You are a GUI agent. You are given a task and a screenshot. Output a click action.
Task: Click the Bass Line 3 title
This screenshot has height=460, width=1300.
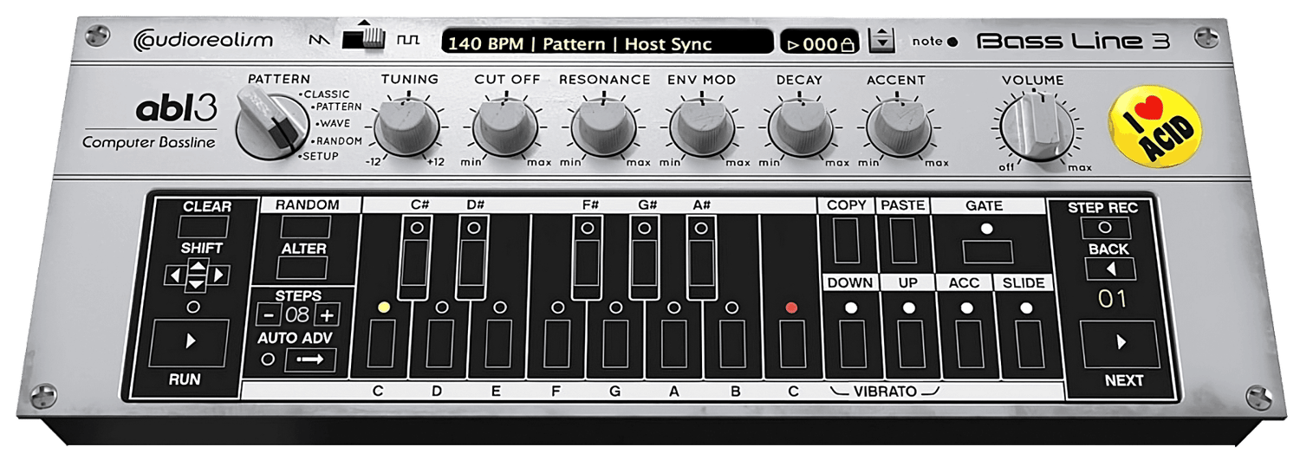click(1073, 41)
